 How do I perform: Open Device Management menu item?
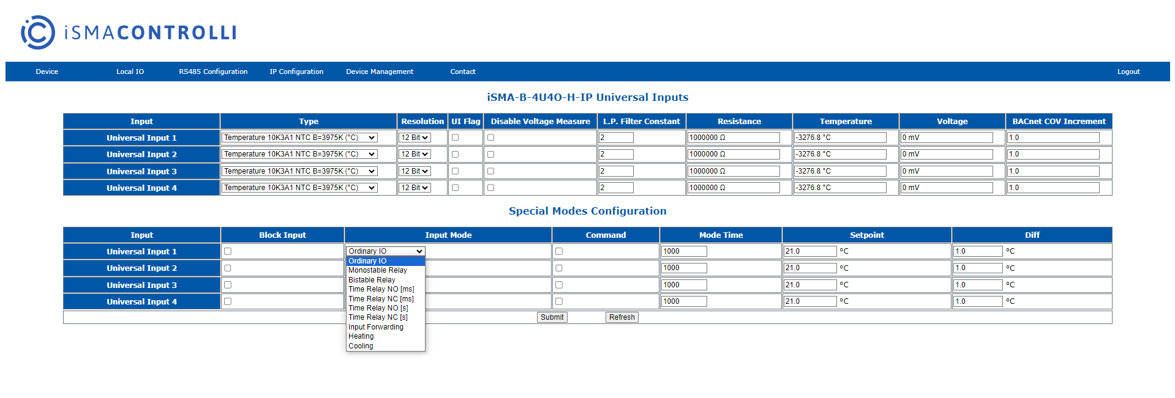click(379, 72)
